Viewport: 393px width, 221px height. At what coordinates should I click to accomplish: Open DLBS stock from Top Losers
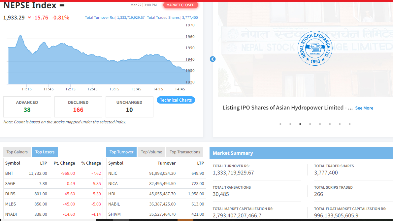click(10, 194)
